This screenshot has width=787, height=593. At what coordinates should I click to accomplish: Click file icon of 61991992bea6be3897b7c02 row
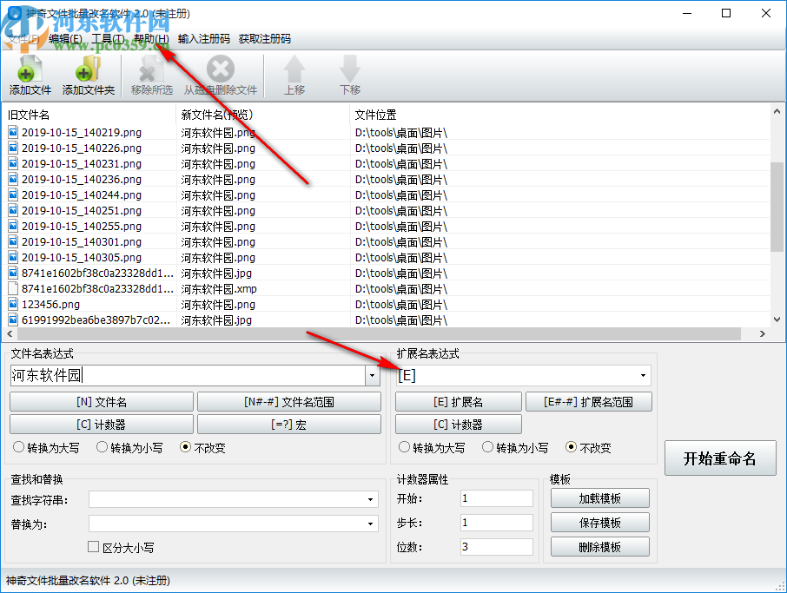[x=13, y=320]
